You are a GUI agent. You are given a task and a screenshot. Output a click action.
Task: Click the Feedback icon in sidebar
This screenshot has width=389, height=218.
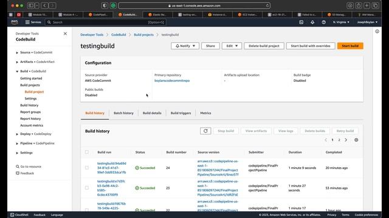coord(18,173)
